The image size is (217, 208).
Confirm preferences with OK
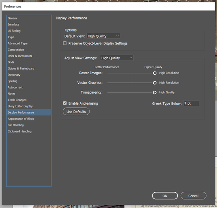[165, 195]
